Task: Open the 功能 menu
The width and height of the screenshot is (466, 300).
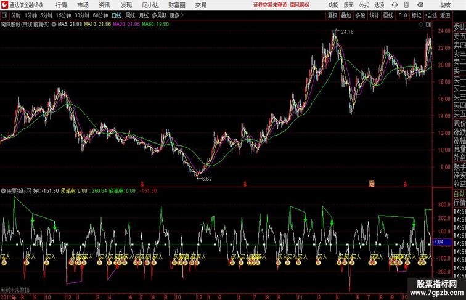Action: (333, 5)
